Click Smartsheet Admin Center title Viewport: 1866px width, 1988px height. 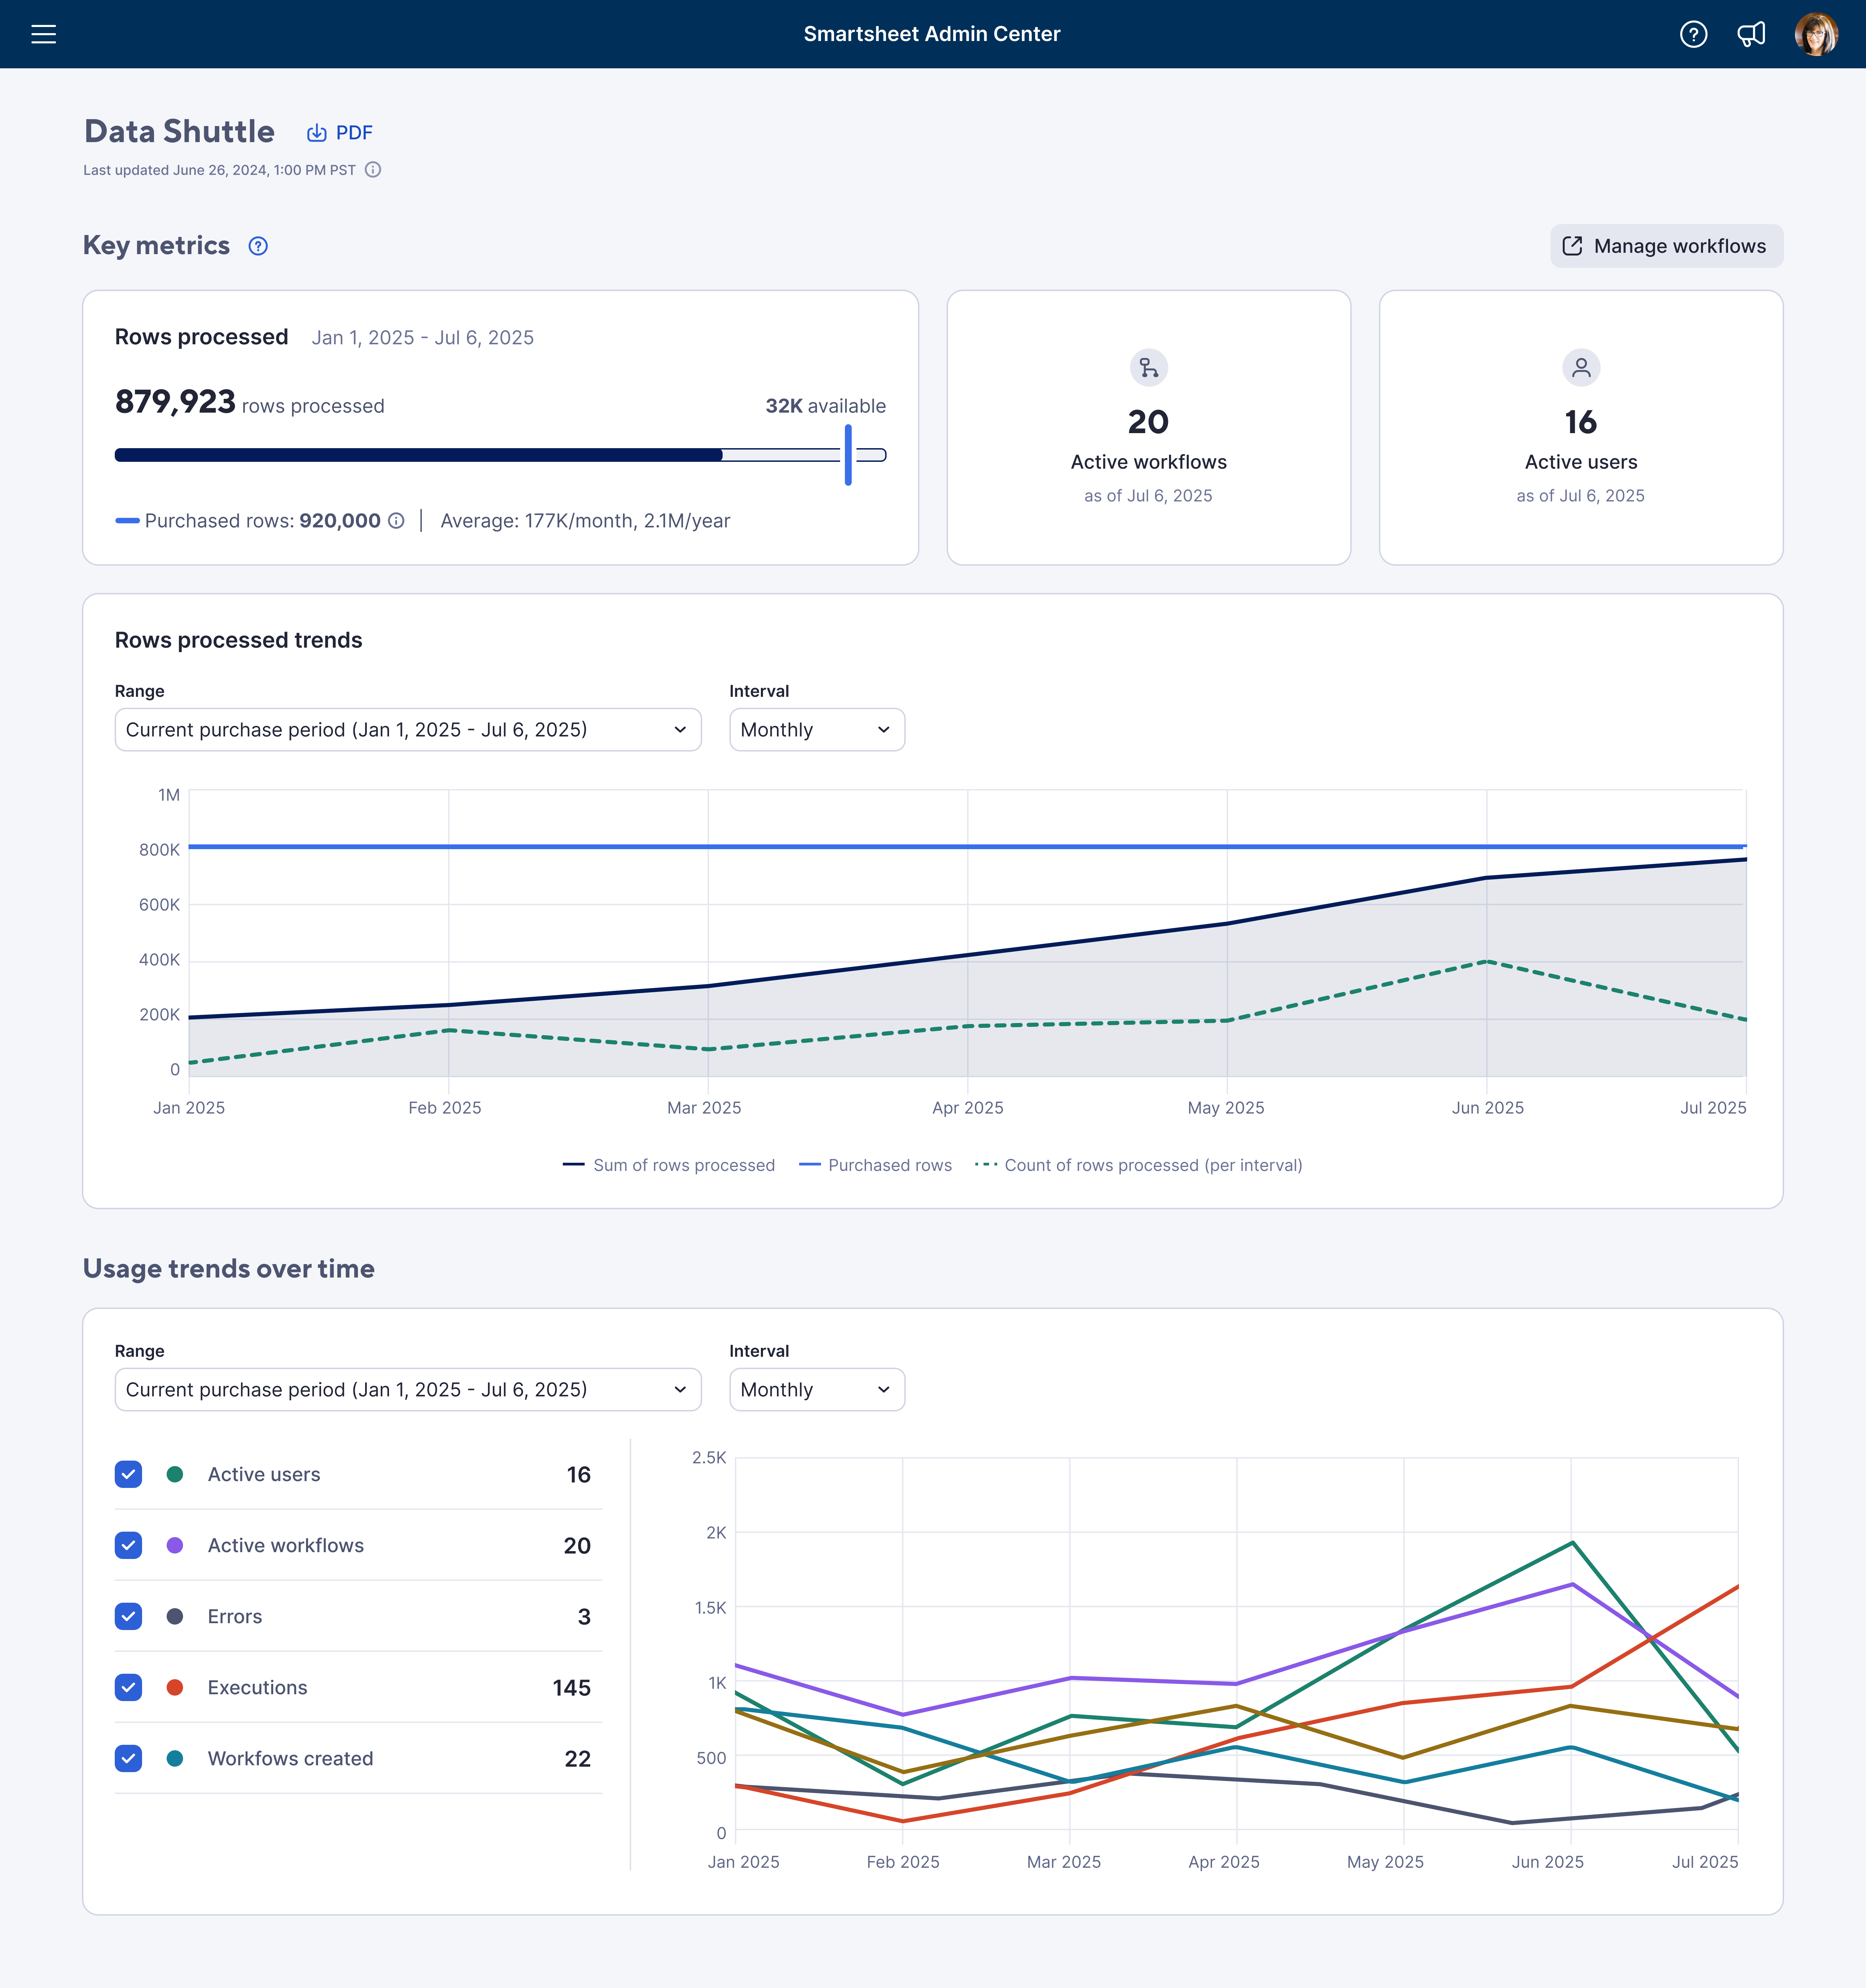tap(932, 34)
